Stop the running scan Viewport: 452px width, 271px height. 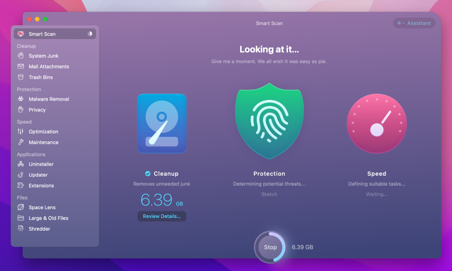point(270,247)
